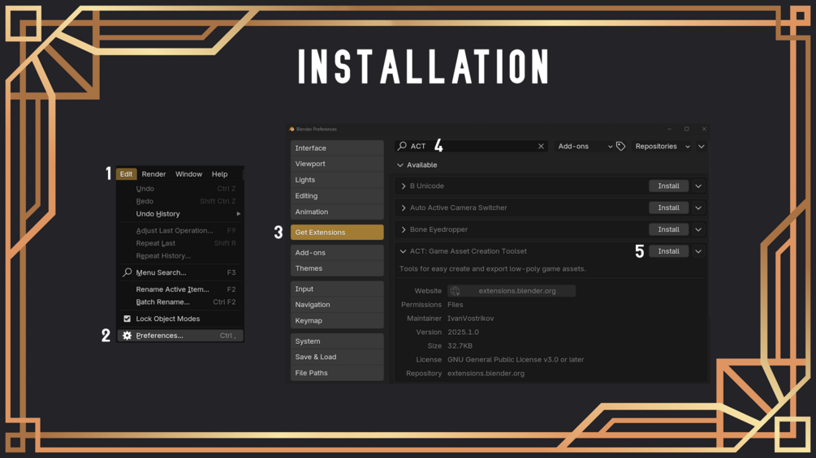The image size is (816, 458).
Task: Expand Auto Active Camera Switcher entry
Action: (x=404, y=208)
